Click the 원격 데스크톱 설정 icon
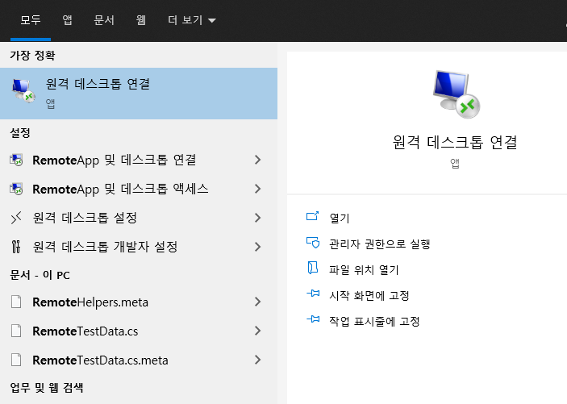Viewport: 567px width, 404px height. click(16, 218)
